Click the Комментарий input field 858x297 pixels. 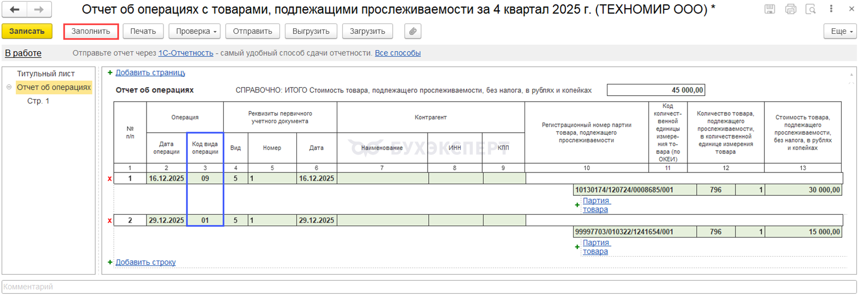coord(429,287)
